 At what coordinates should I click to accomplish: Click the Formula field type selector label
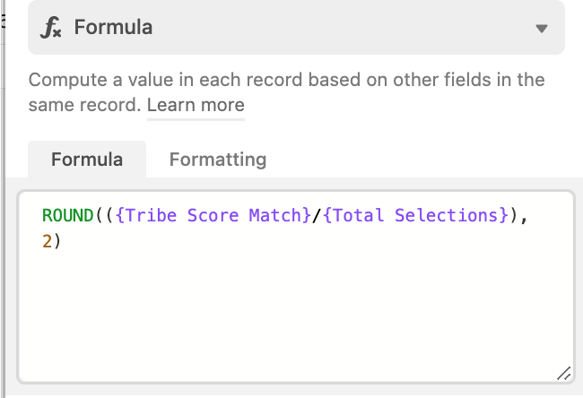point(113,27)
